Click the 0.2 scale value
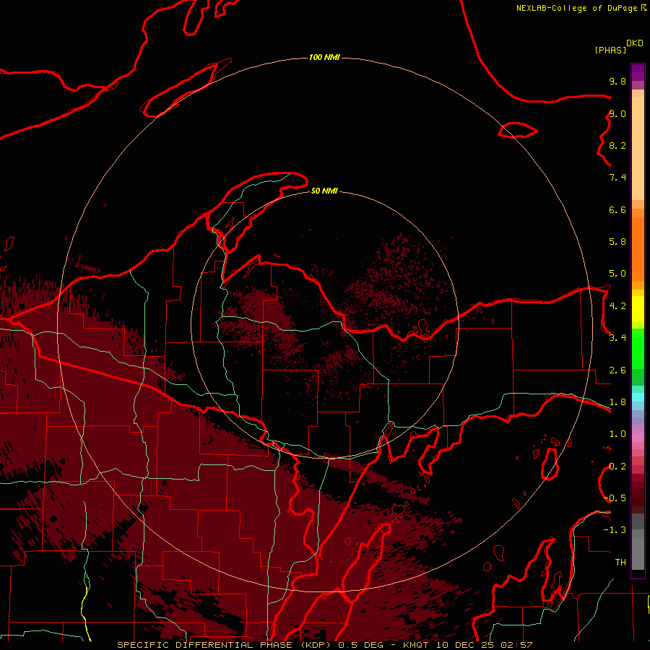This screenshot has height=650, width=650. (617, 467)
